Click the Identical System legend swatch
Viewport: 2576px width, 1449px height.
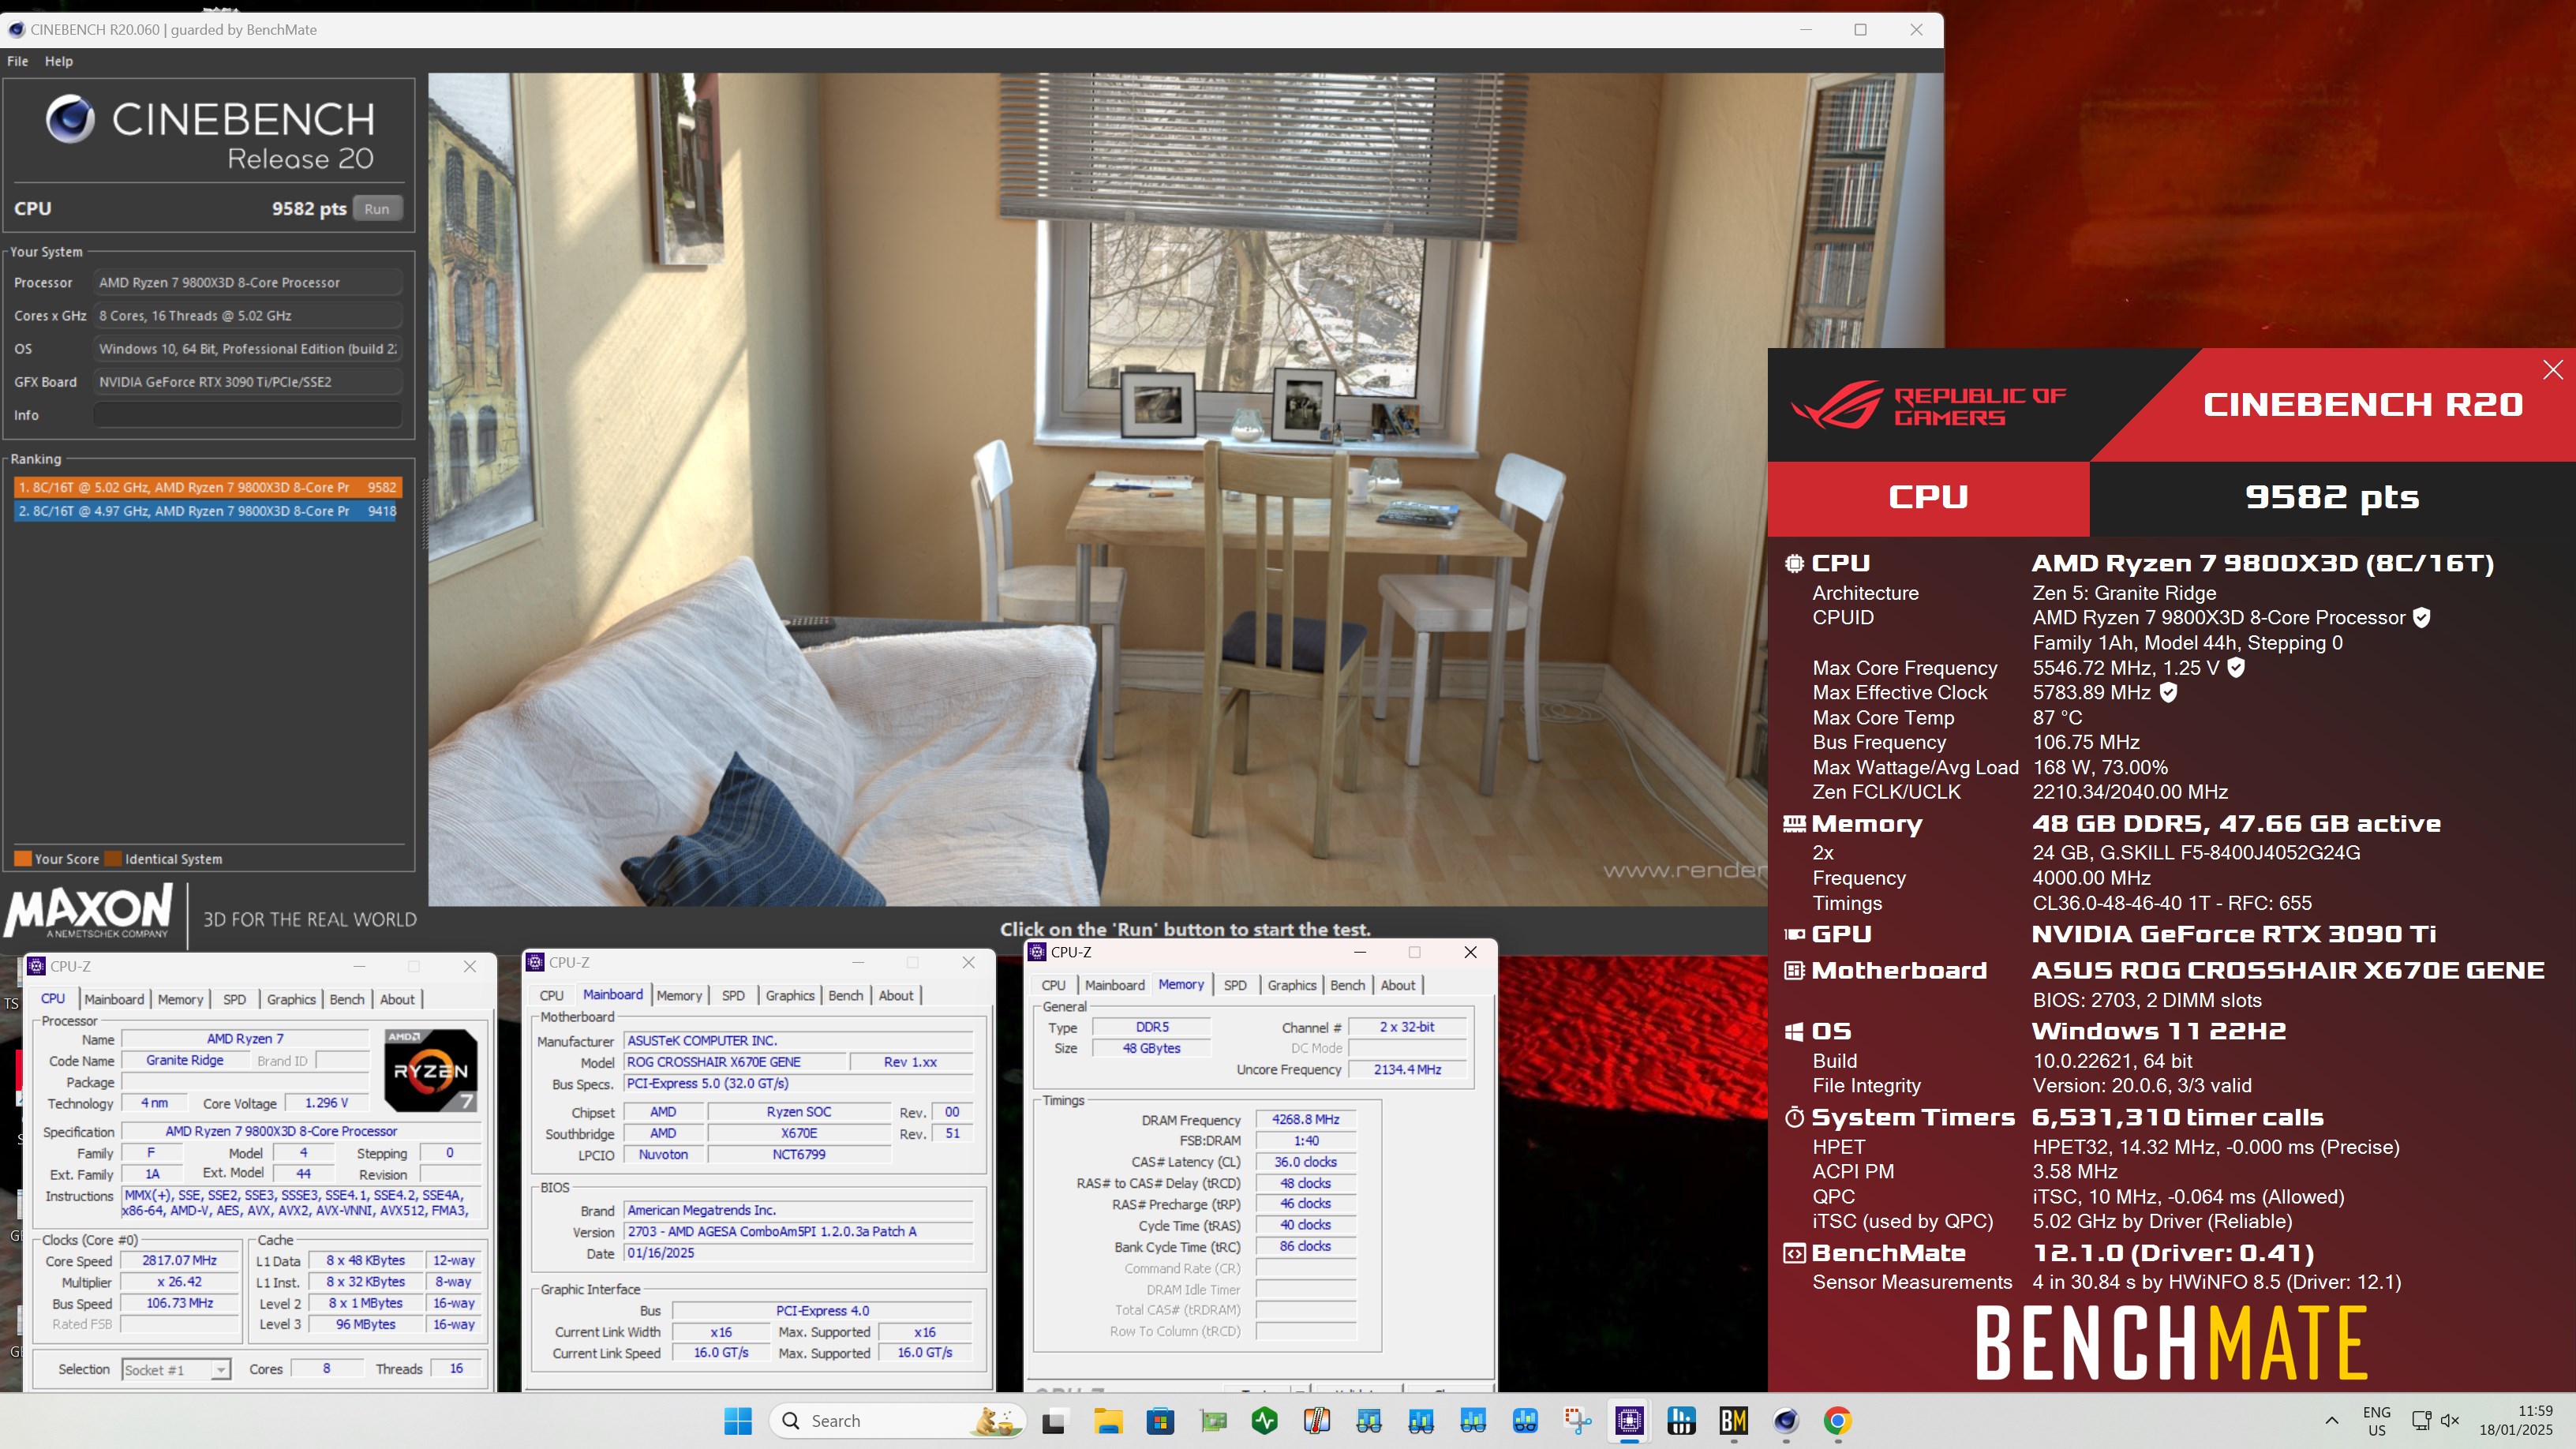pyautogui.click(x=113, y=859)
